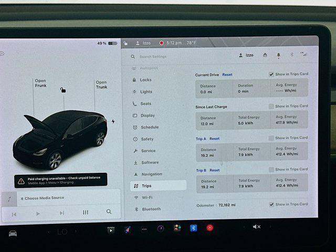
Task: Open the YouTube Music app icon
Action: click(210, 227)
